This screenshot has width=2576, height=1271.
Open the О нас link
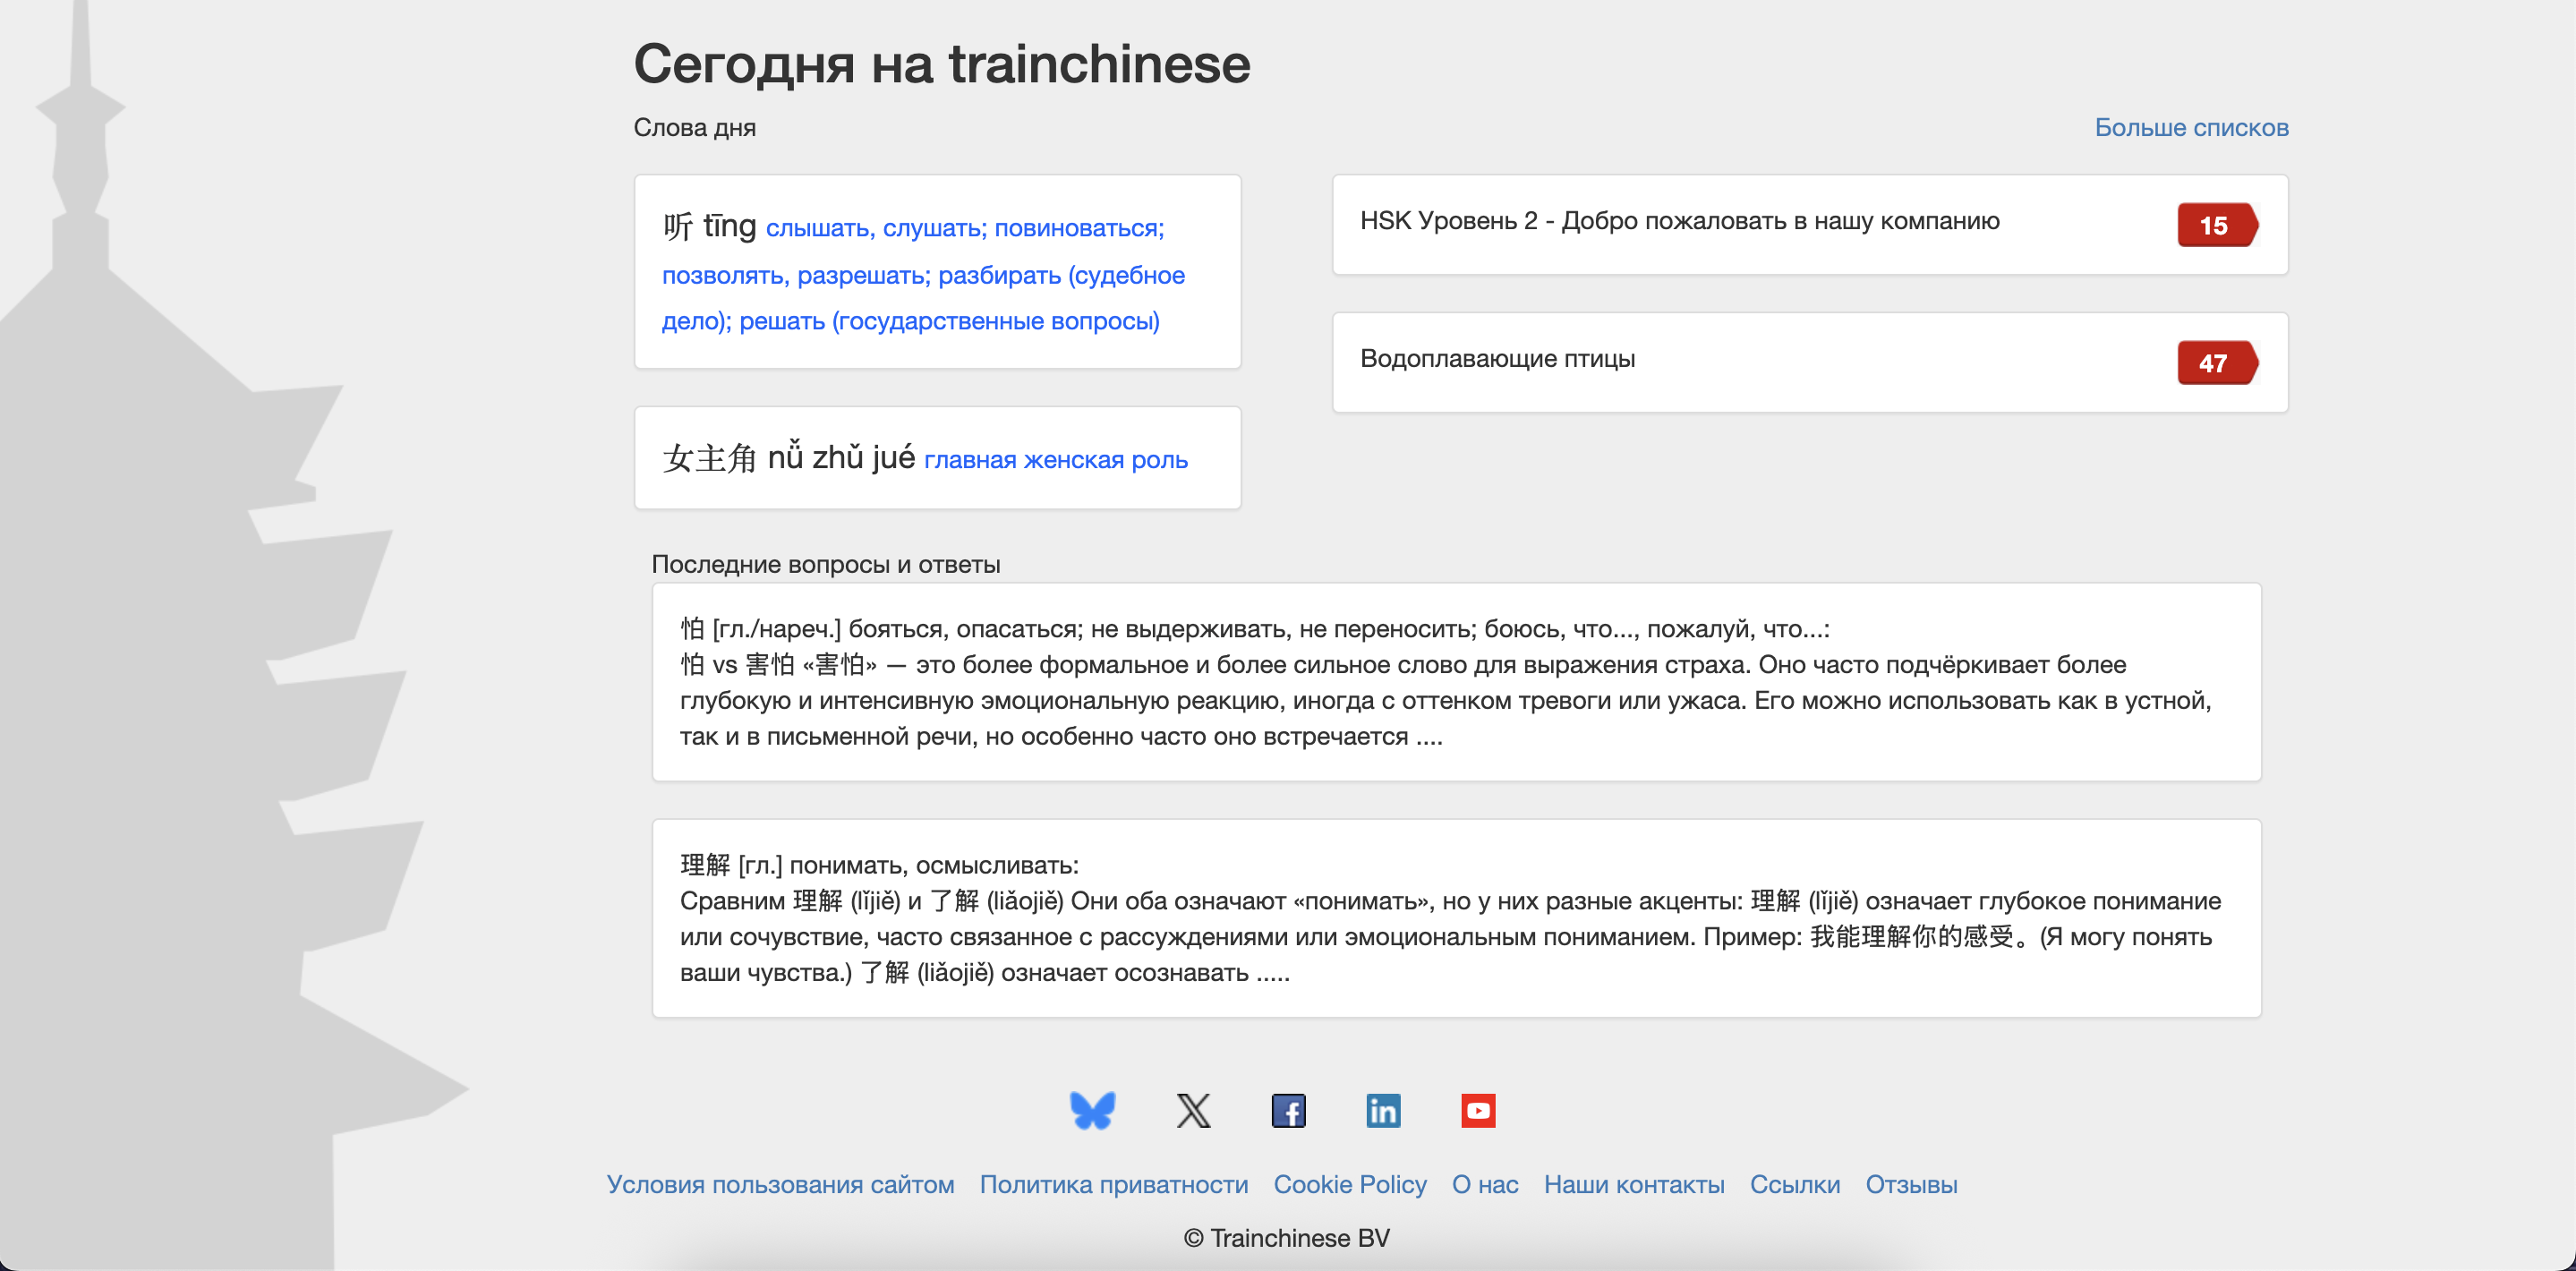point(1485,1184)
